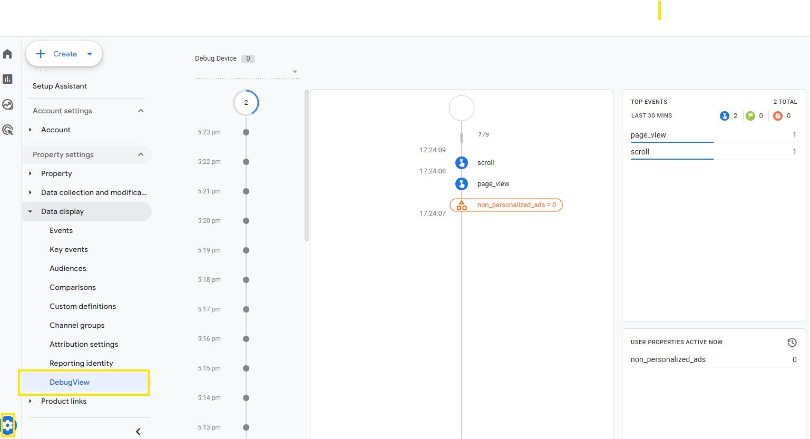Collapse the Property settings section
The height and width of the screenshot is (439, 810).
coord(141,154)
